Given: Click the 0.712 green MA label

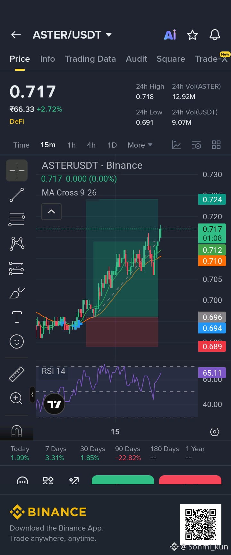Looking at the screenshot, I should (x=212, y=250).
